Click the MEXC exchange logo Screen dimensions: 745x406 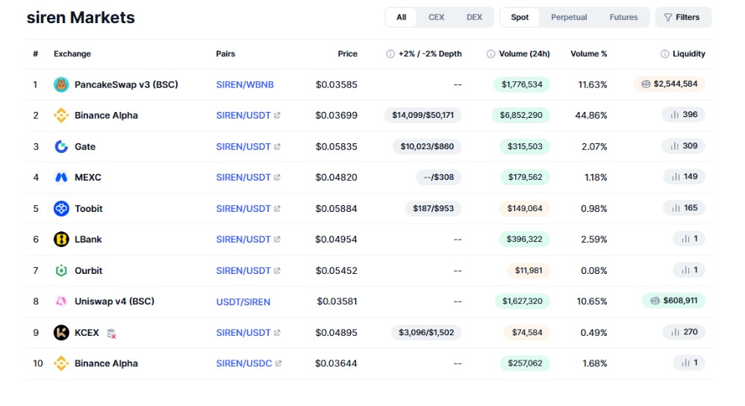61,177
